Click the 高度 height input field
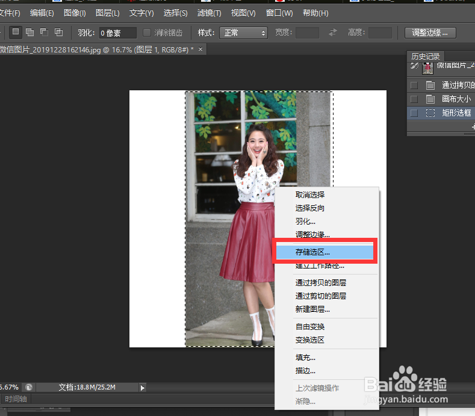 pos(380,33)
